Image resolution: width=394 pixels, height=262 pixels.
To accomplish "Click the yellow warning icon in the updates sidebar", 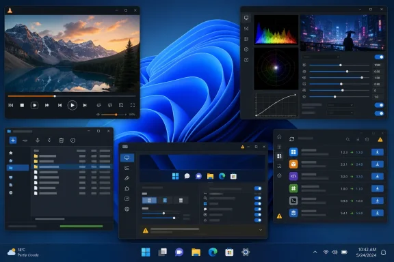I will tap(279, 216).
